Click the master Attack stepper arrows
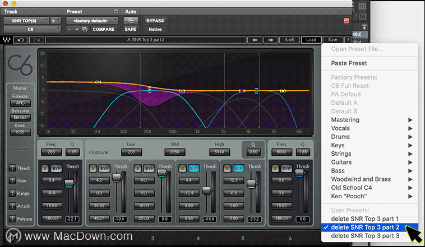This screenshot has height=247, width=425. click(x=12, y=206)
